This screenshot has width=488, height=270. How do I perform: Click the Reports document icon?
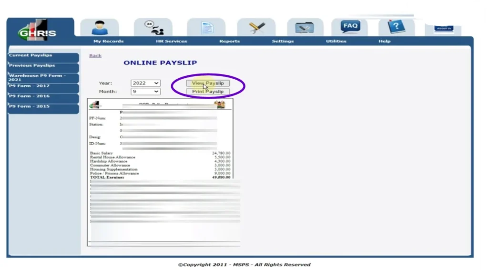click(206, 28)
